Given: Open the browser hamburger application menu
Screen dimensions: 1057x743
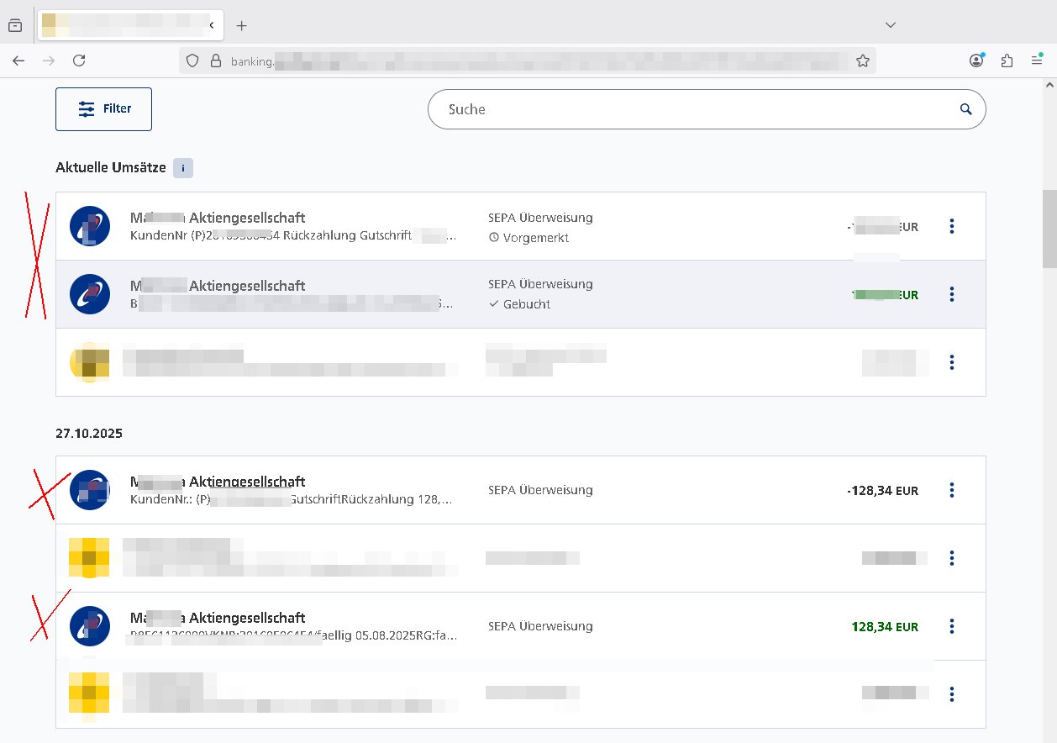Looking at the screenshot, I should click(x=1037, y=61).
